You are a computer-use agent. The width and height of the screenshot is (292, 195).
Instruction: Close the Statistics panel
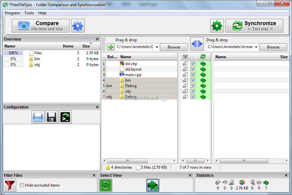coord(286,175)
